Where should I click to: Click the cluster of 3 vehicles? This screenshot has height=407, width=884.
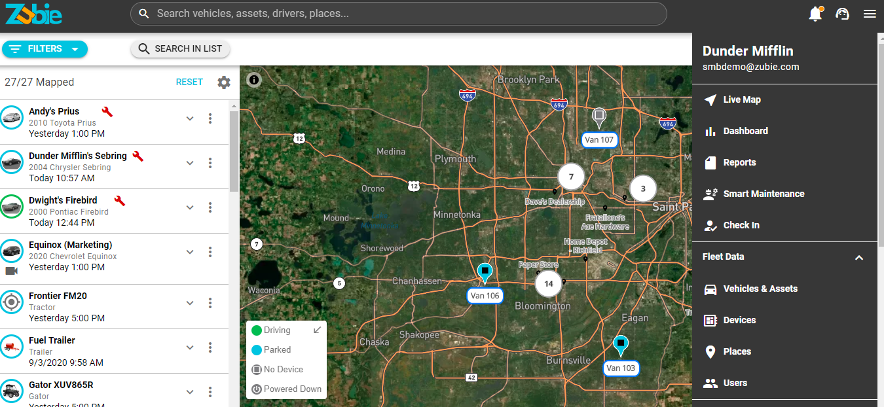click(643, 188)
